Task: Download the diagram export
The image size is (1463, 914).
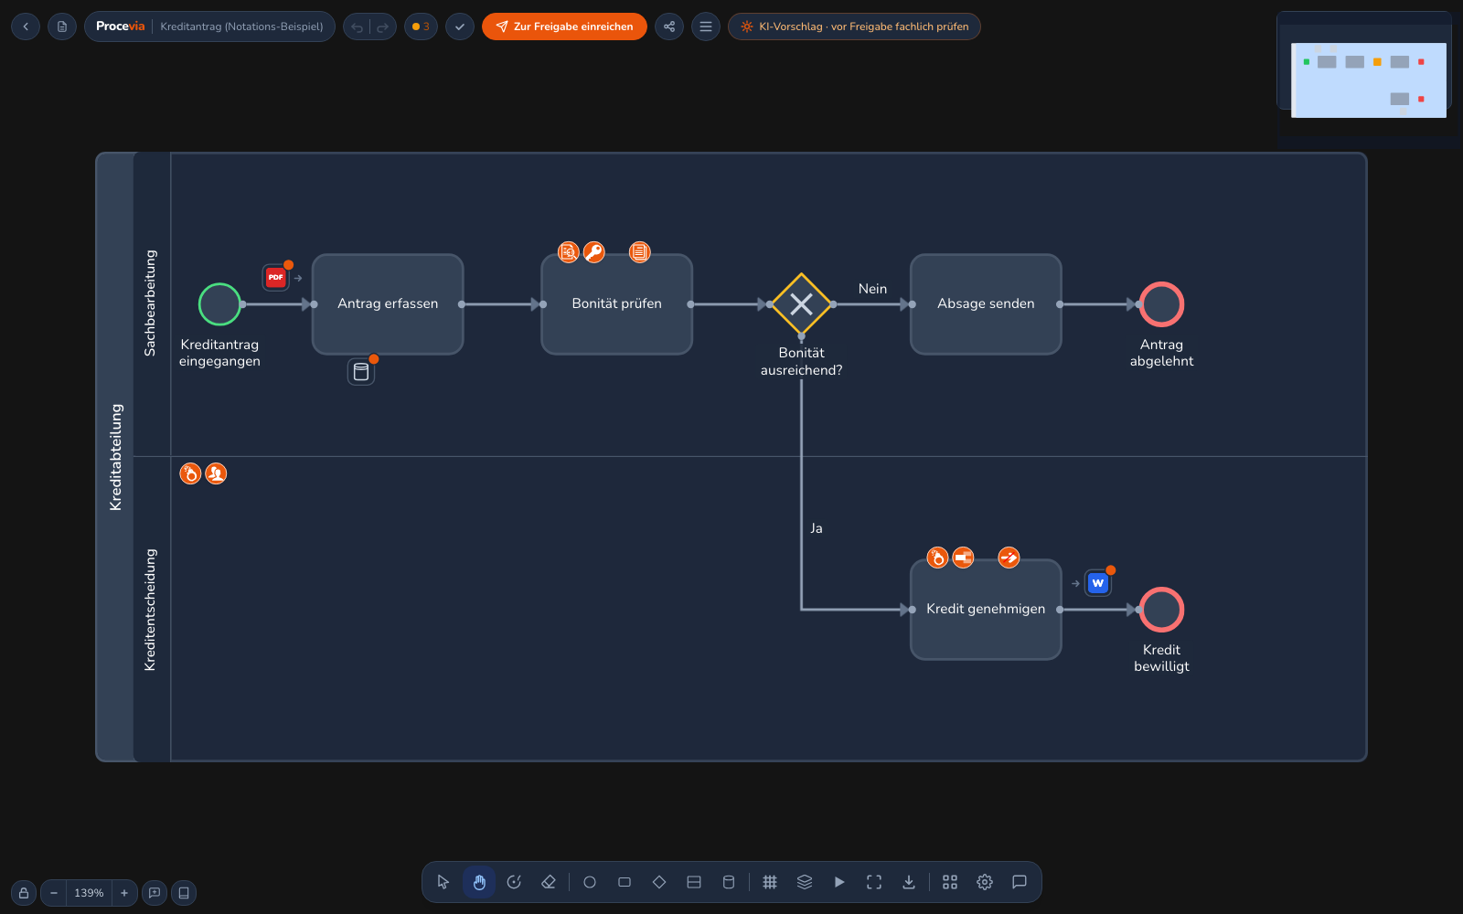Action: pos(909,882)
